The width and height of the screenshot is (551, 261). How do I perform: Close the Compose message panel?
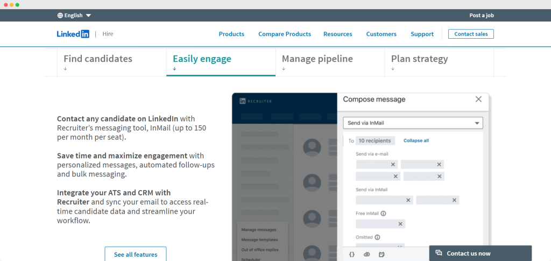point(478,100)
